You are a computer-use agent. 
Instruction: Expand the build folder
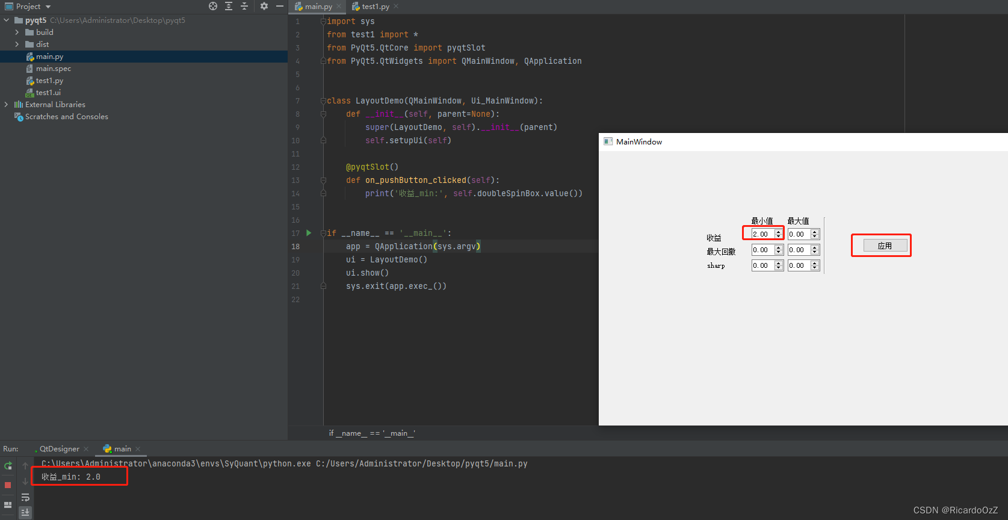click(x=17, y=32)
